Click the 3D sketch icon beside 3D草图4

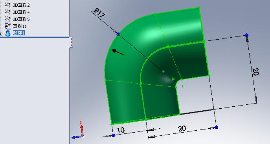pyautogui.click(x=7, y=12)
